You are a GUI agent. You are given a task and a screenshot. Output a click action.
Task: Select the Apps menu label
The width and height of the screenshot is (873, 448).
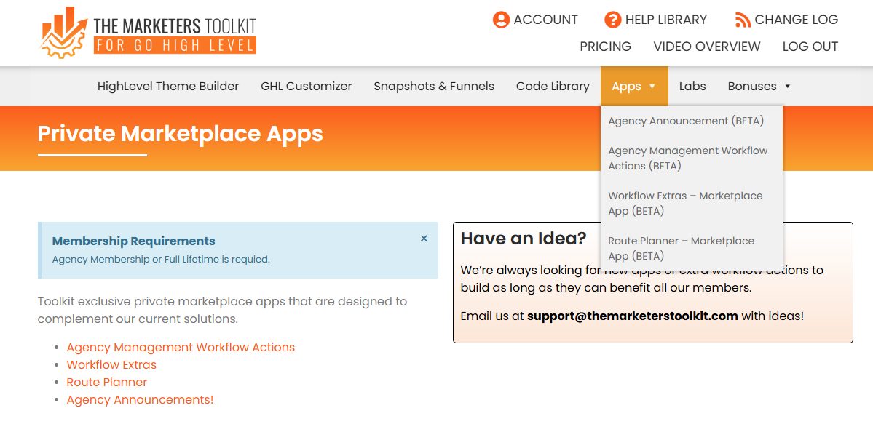point(626,86)
